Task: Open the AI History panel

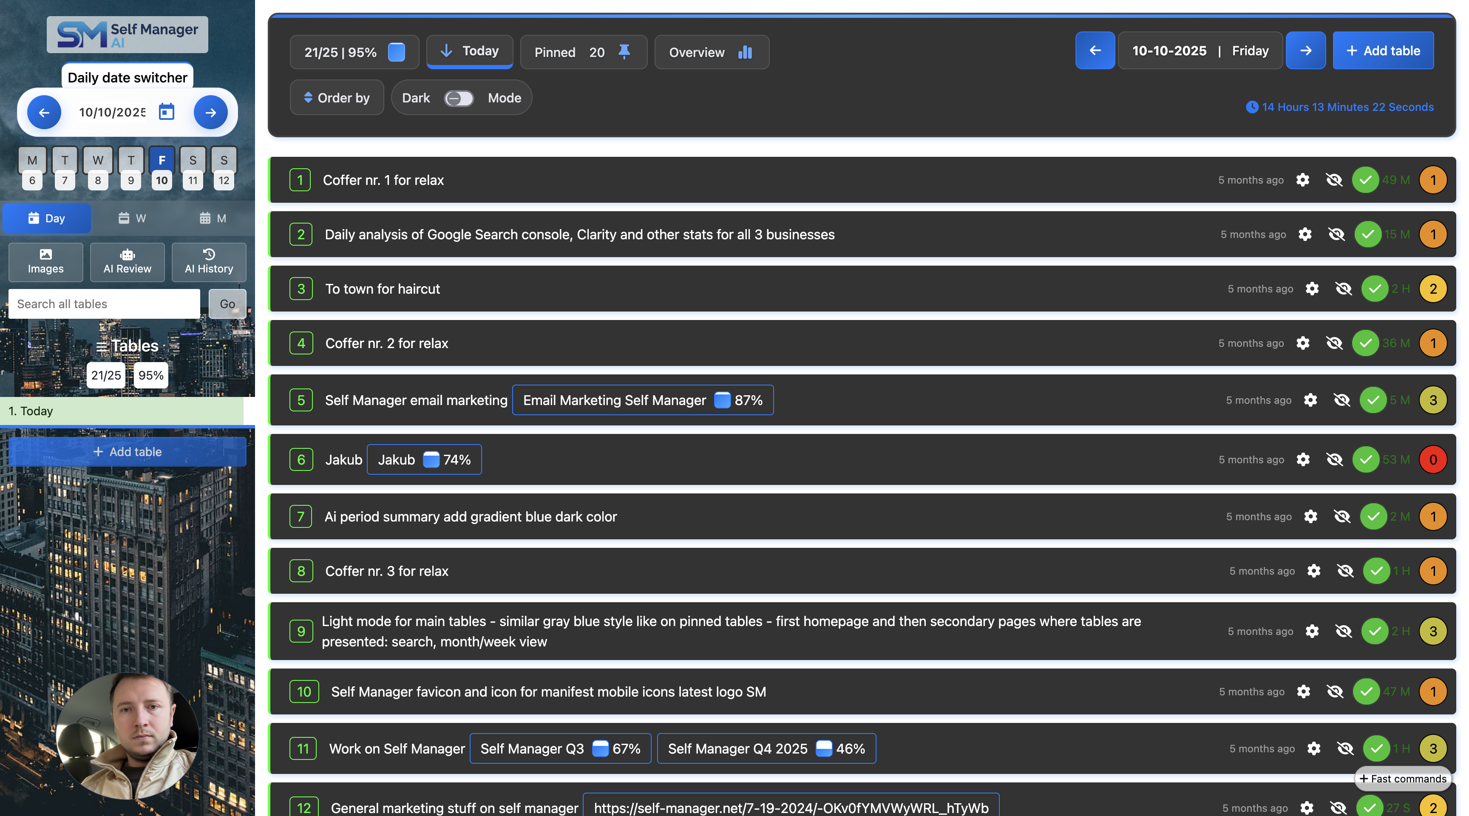Action: click(x=208, y=262)
